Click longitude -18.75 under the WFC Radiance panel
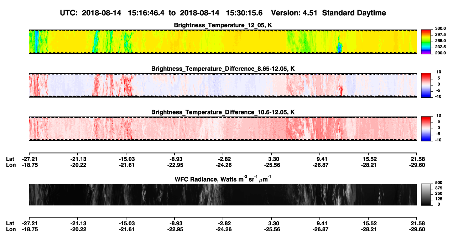The width and height of the screenshot is (463, 237). [x=30, y=229]
